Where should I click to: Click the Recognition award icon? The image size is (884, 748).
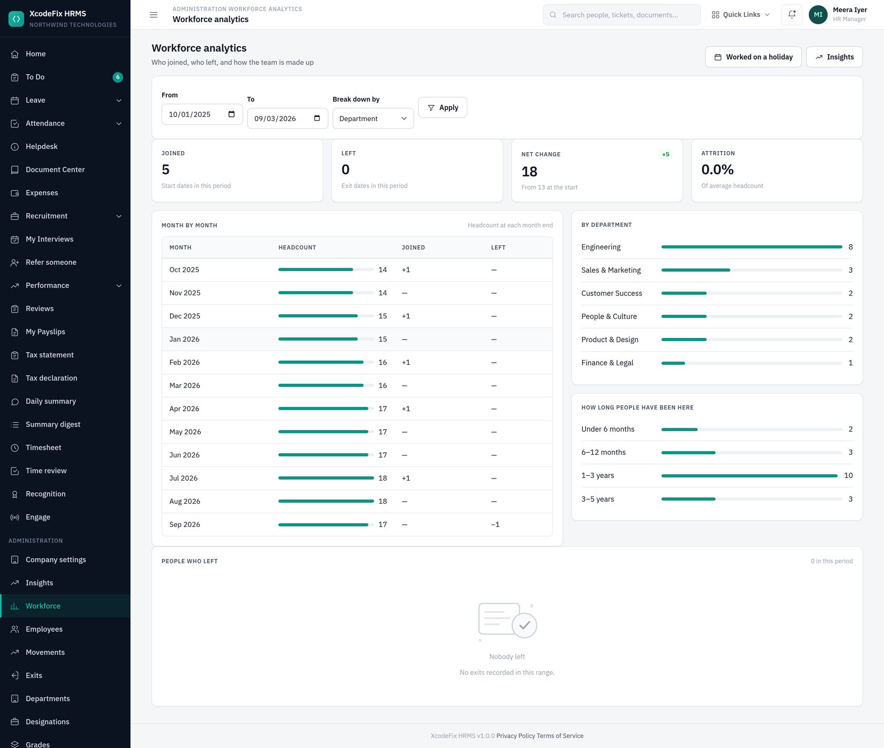[x=15, y=494]
